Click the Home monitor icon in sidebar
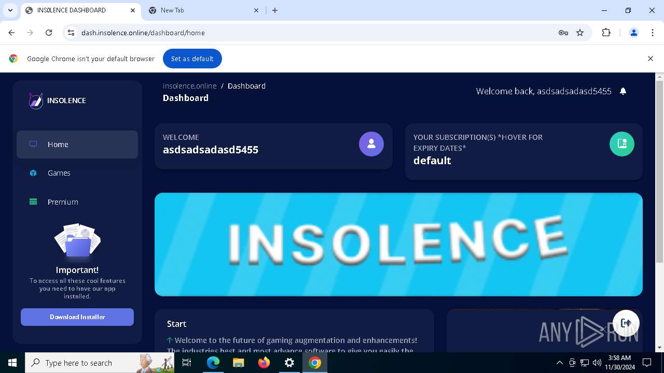Viewport: 664px width, 373px height. coord(33,144)
